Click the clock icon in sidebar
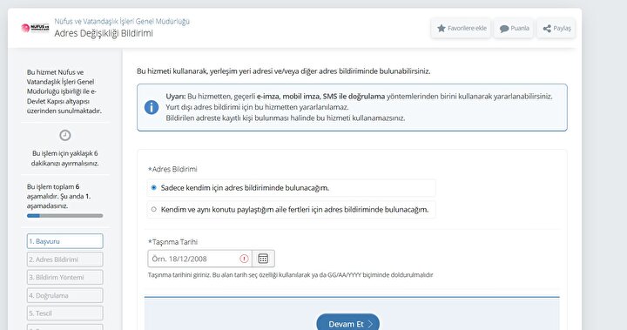This screenshot has height=330, width=627. [x=65, y=135]
